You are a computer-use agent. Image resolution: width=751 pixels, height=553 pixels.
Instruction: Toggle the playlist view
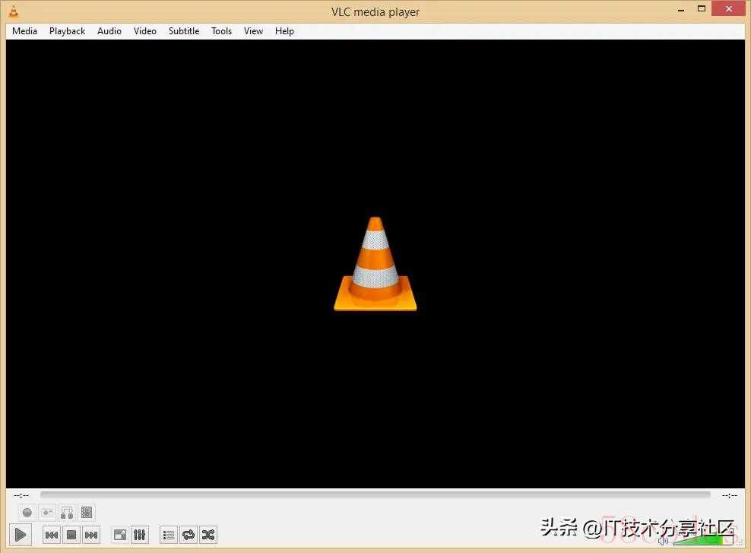tap(169, 535)
